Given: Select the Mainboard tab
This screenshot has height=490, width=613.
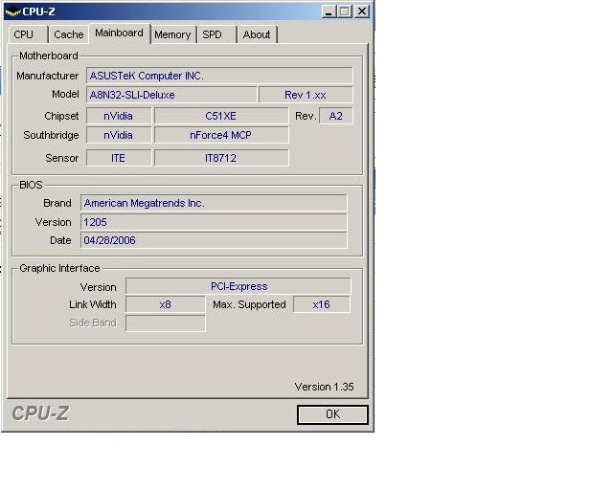Looking at the screenshot, I should tap(119, 33).
